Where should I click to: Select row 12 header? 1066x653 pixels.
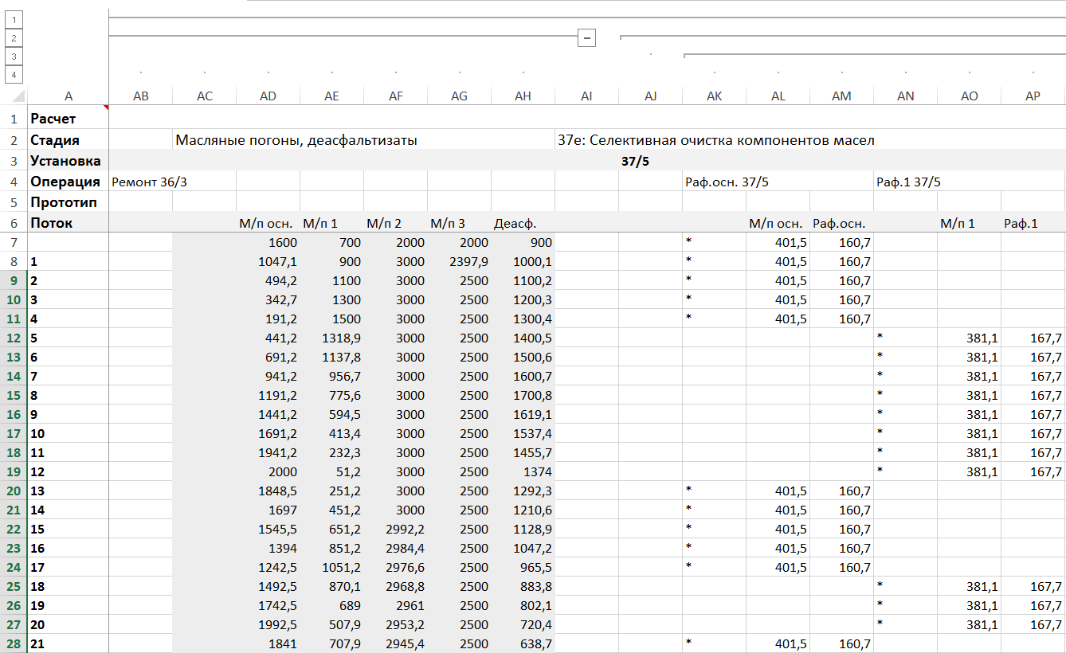click(14, 338)
